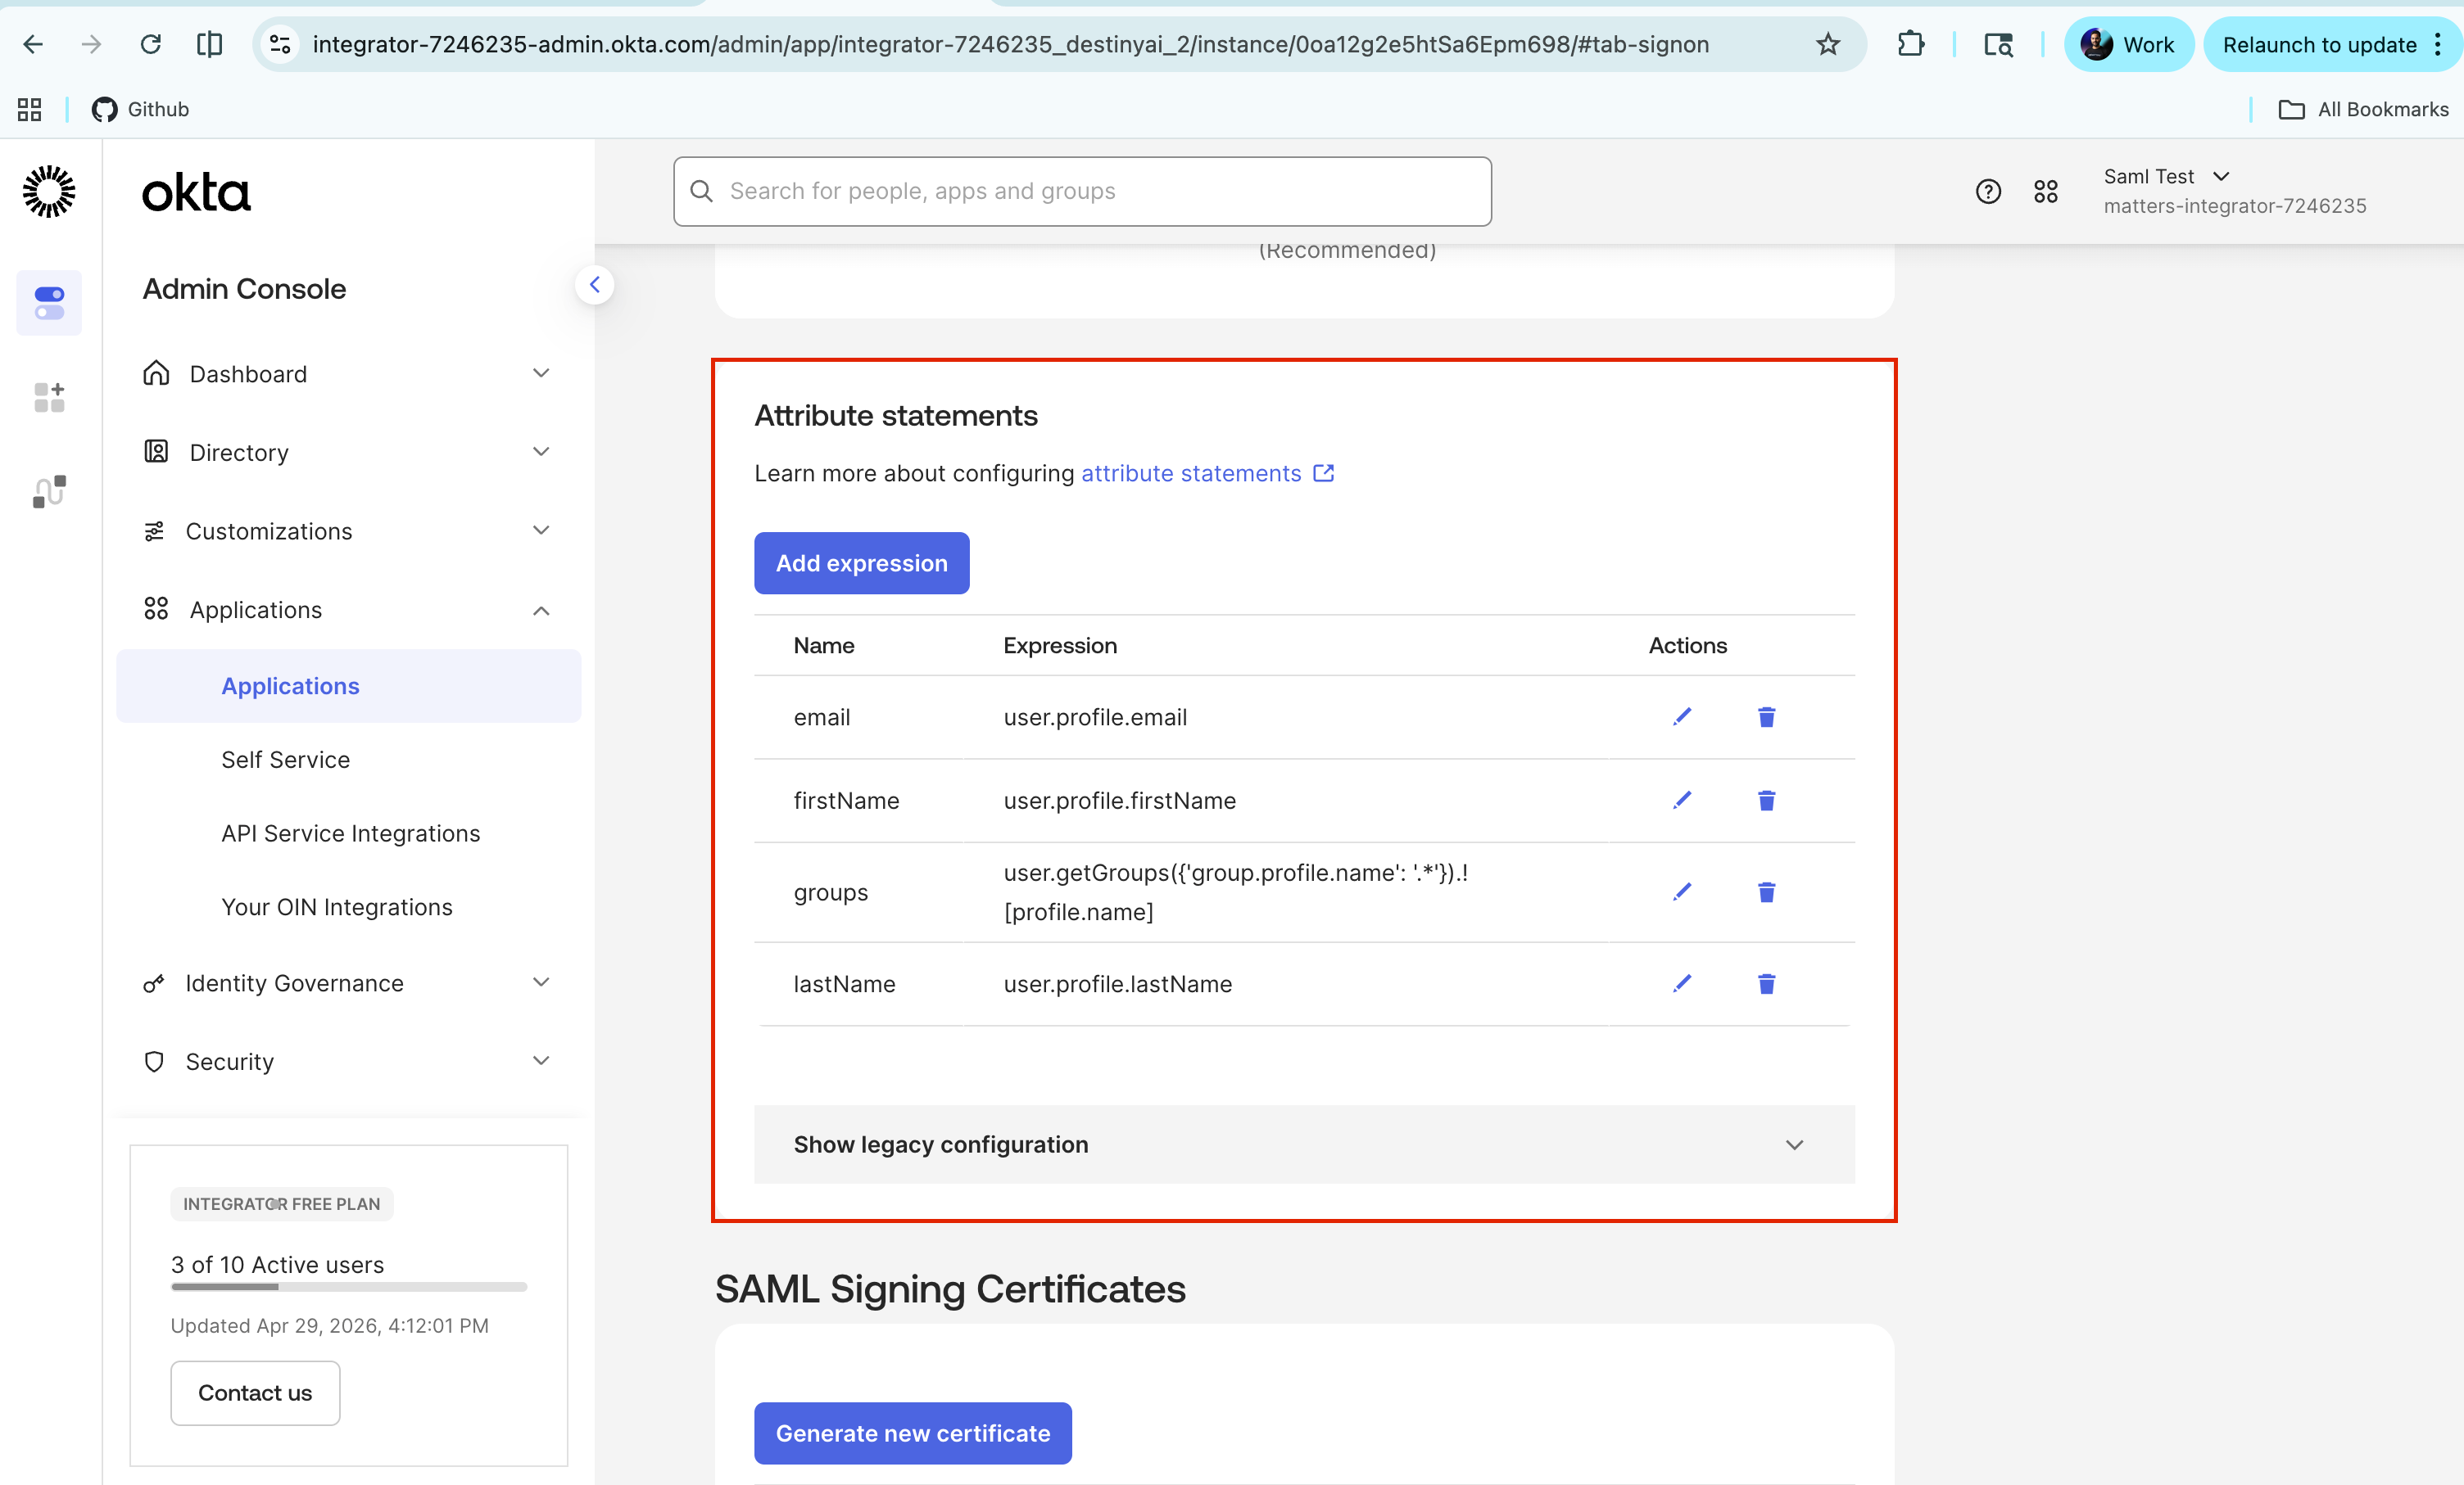Open the add-apps icon in the left rail
This screenshot has height=1485, width=2464.
pos(49,397)
